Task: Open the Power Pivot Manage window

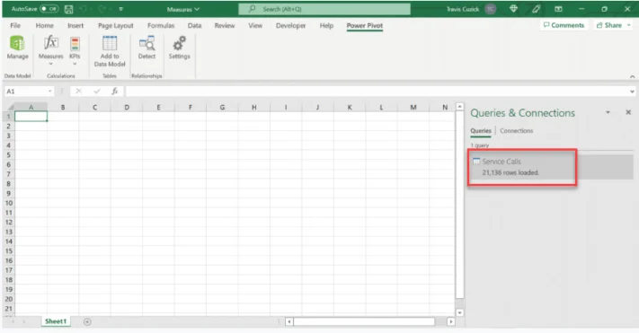Action: coord(17,48)
